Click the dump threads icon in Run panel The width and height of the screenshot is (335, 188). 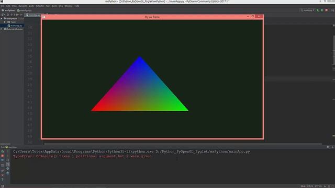point(3,165)
